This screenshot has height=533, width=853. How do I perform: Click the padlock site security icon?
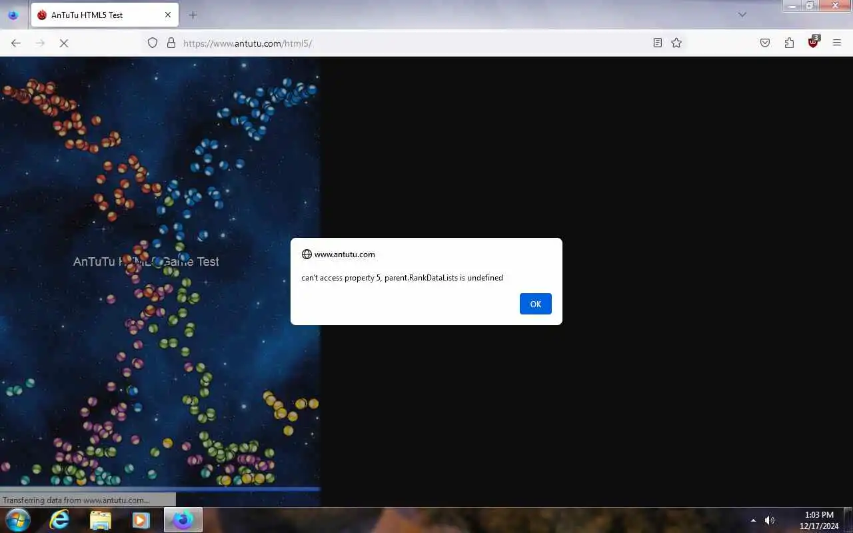(x=171, y=43)
